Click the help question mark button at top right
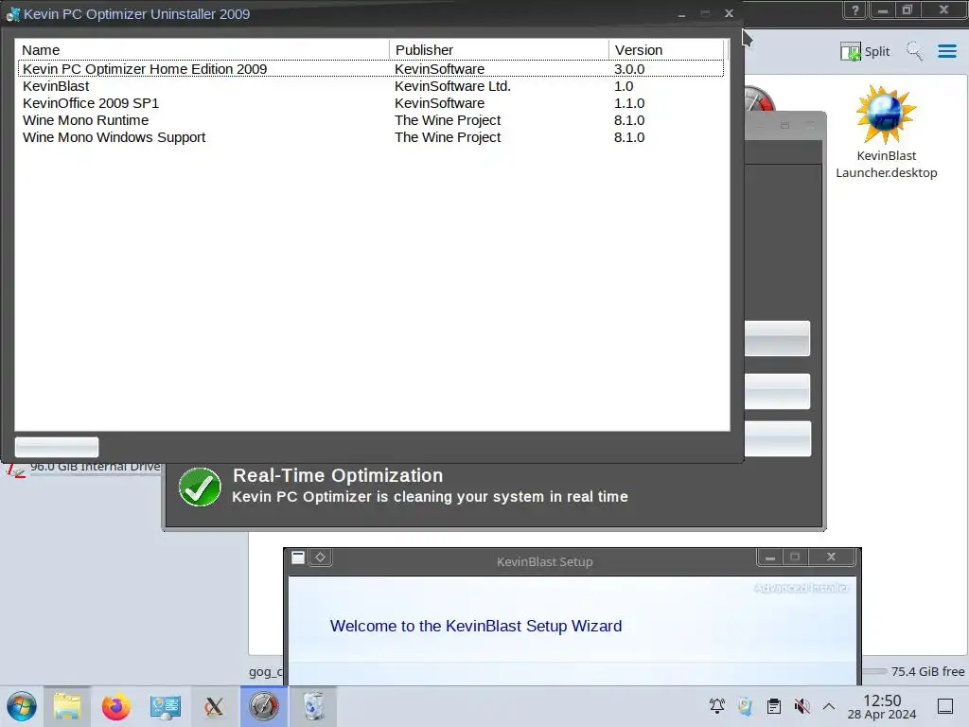This screenshot has width=969, height=727. [x=855, y=9]
